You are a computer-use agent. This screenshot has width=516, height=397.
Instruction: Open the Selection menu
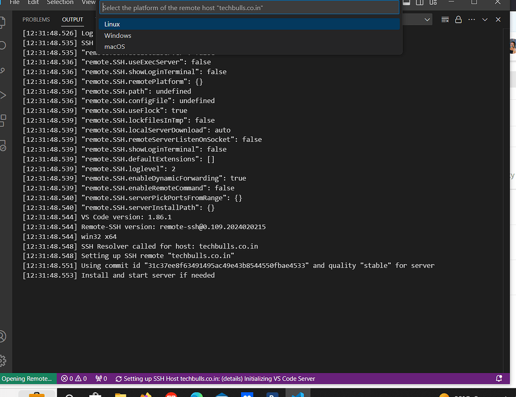[60, 3]
